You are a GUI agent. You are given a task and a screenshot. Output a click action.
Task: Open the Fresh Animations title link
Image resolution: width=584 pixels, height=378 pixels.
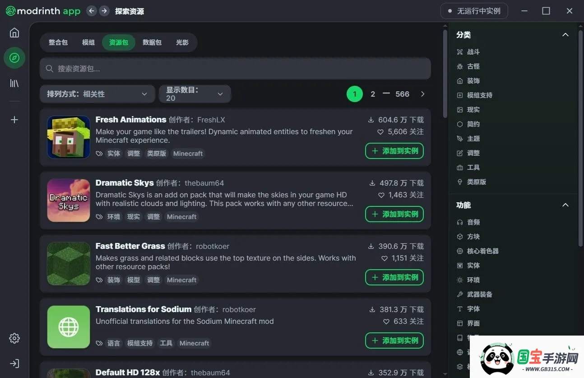(x=131, y=120)
